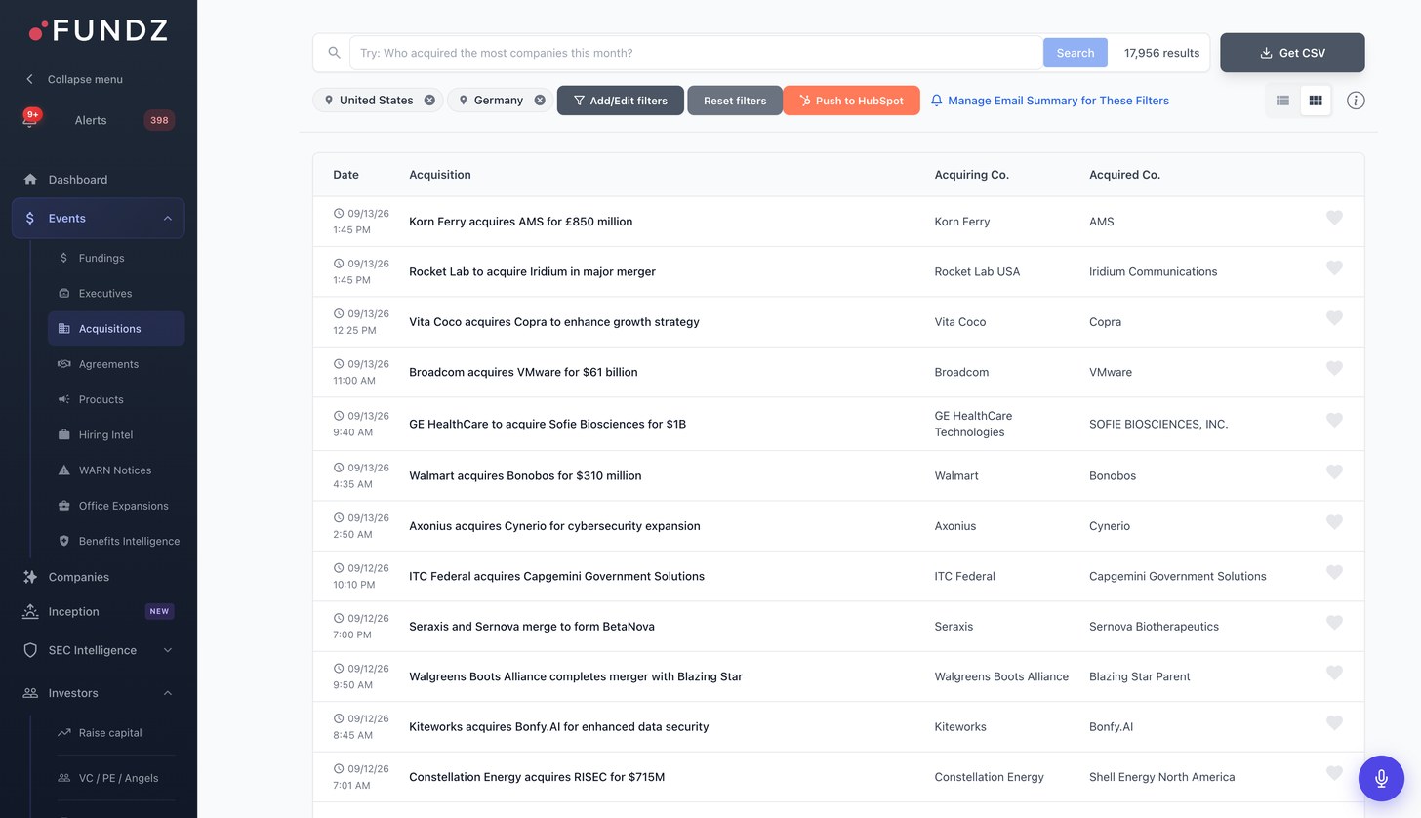This screenshot has height=818, width=1421.
Task: Open Manage Email Summary for These Filters
Action: (1049, 101)
